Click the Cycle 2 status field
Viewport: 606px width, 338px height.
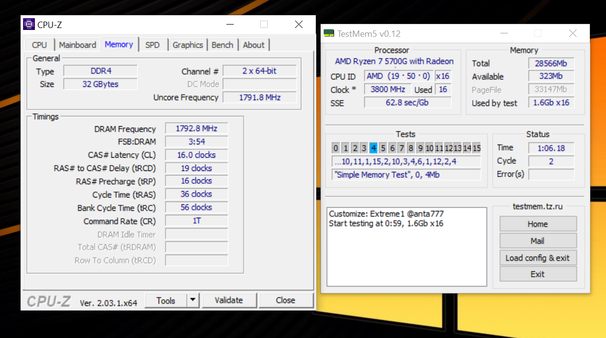coord(551,161)
